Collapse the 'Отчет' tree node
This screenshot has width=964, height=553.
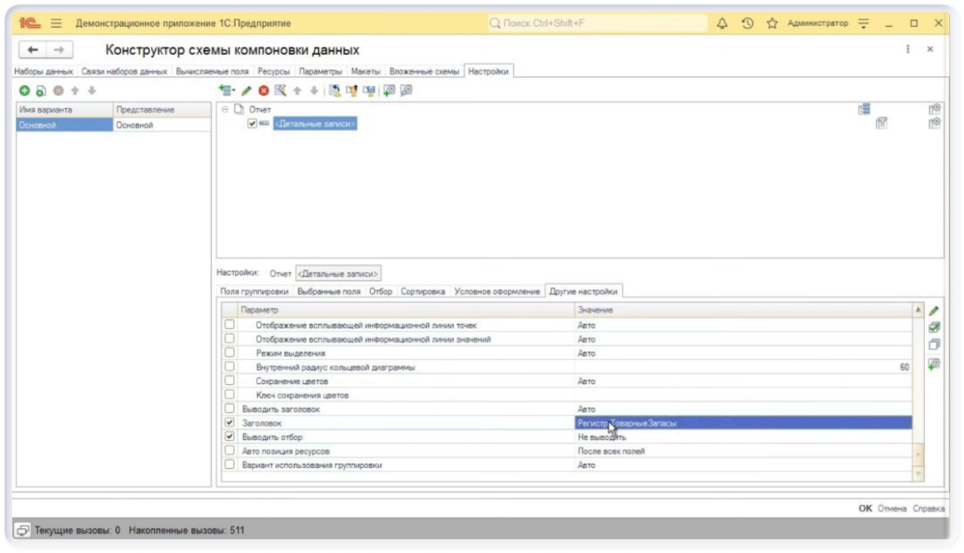pos(225,109)
